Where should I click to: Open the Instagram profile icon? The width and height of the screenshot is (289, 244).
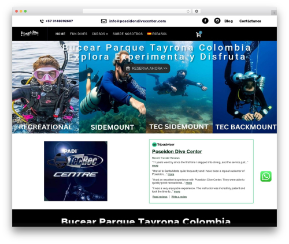217,21
